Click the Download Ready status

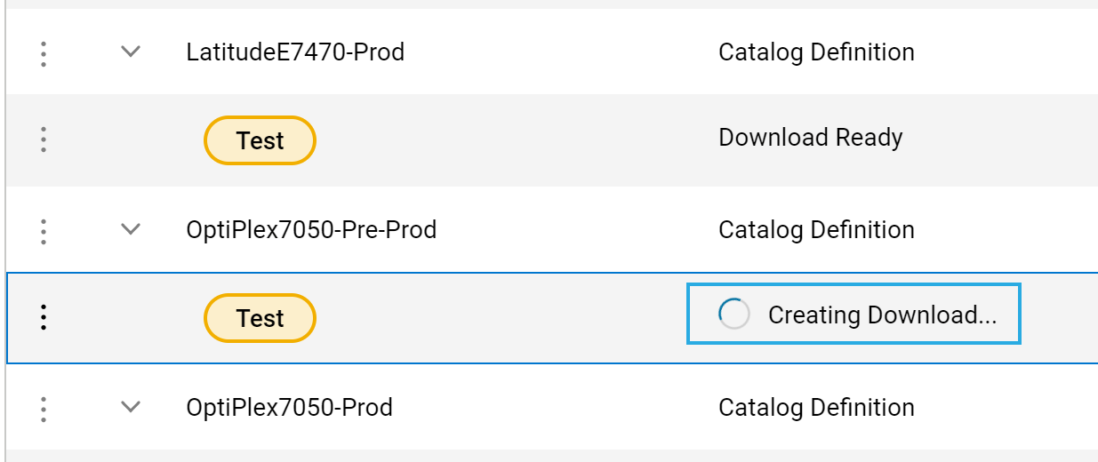tap(810, 138)
